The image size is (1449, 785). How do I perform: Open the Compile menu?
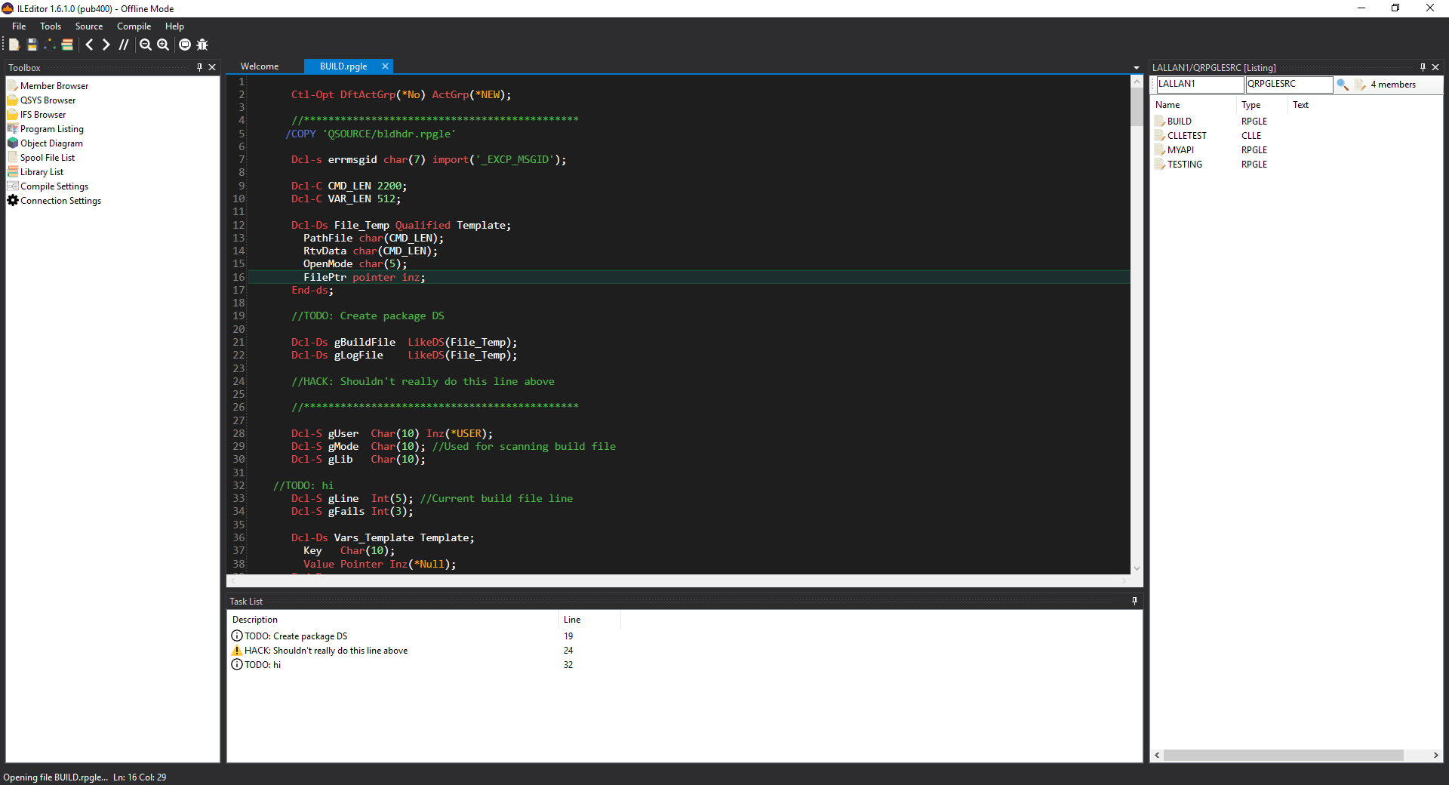click(x=134, y=26)
